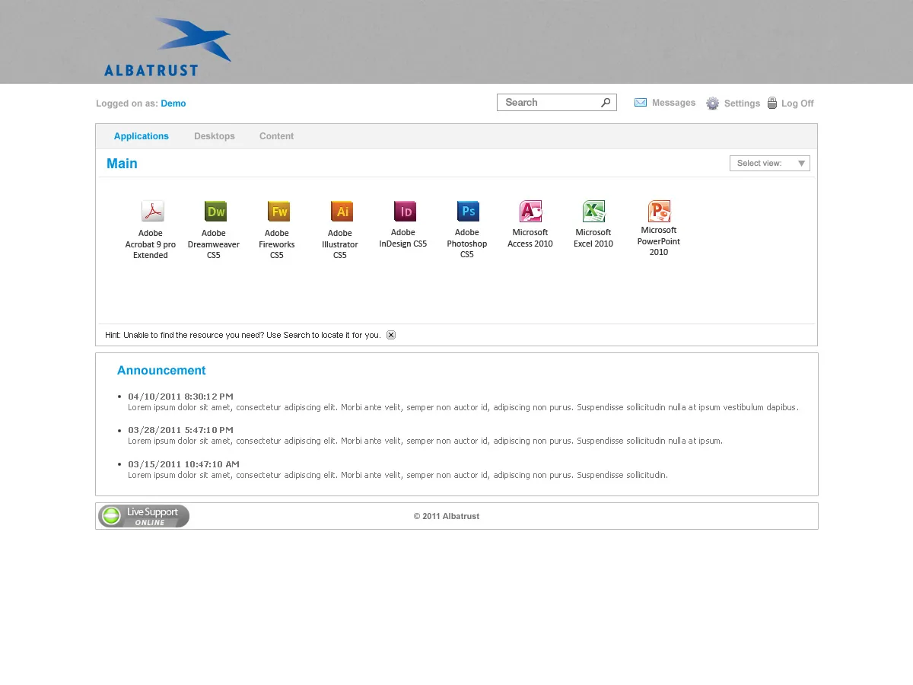Open the Settings link
The image size is (913, 685).
[742, 104]
